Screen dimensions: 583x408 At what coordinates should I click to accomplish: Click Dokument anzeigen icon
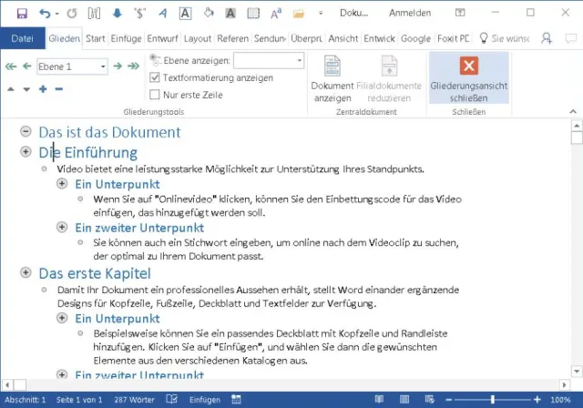332,76
